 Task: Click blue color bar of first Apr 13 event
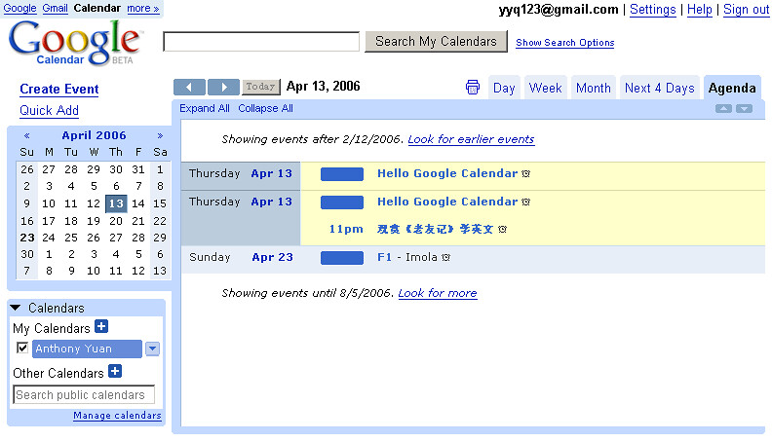tap(342, 174)
